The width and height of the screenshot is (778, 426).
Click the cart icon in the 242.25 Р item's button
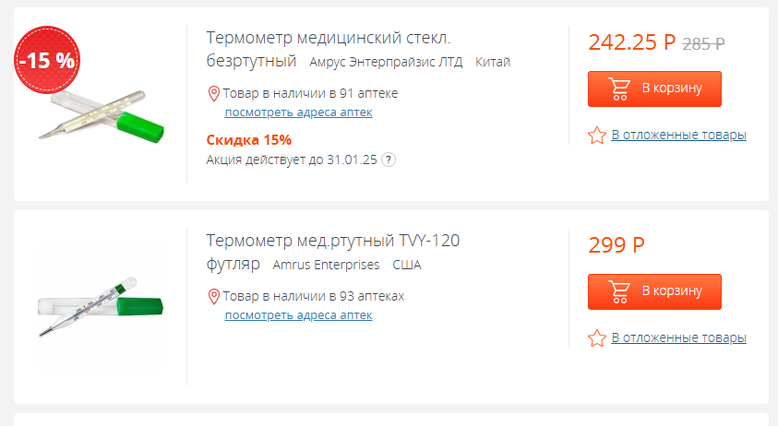click(619, 89)
